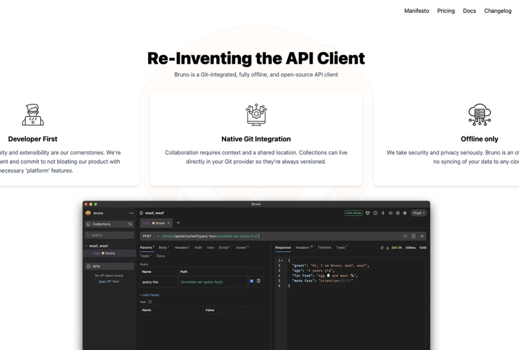Delete the query-foo param with trash icon
519x350 pixels.
click(x=258, y=281)
